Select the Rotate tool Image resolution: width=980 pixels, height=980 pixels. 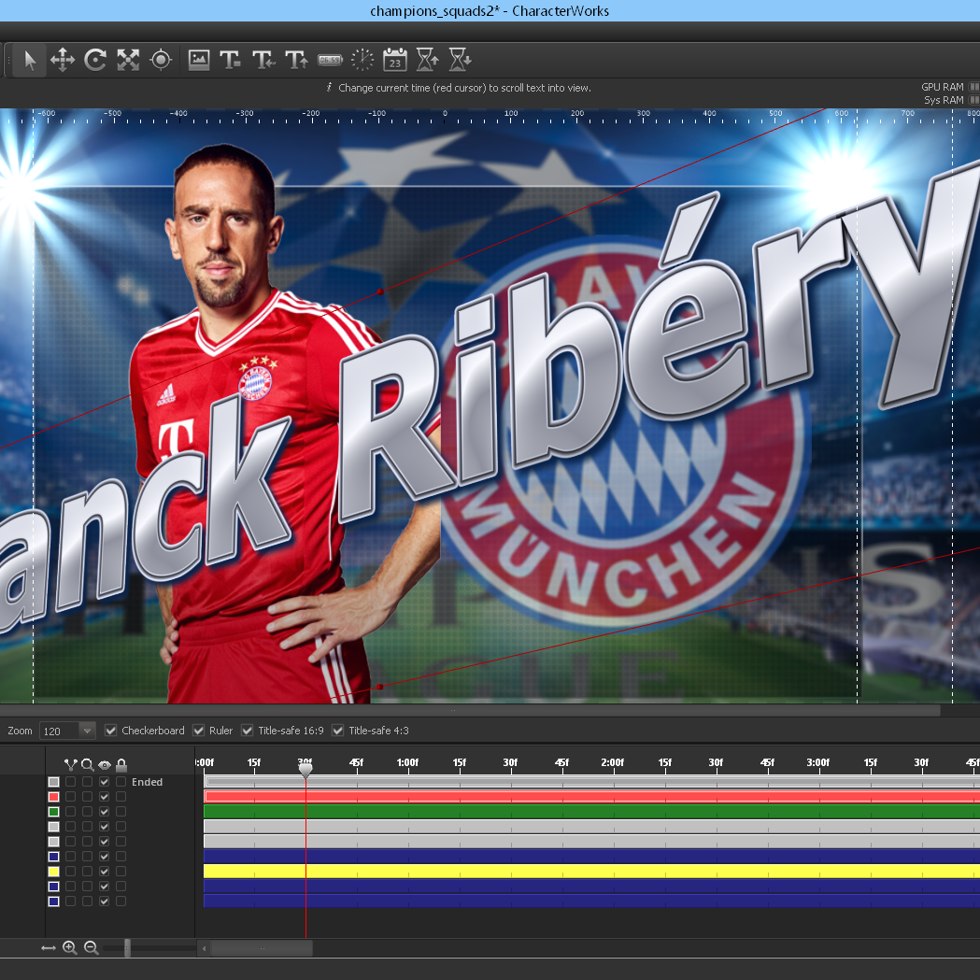95,61
